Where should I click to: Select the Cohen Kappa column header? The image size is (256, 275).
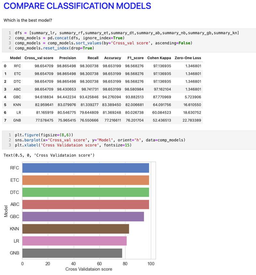click(159, 58)
